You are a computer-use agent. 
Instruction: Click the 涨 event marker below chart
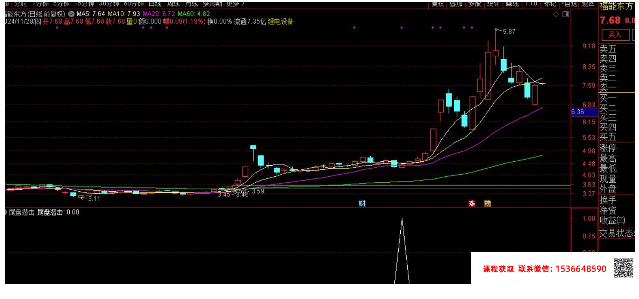[472, 203]
